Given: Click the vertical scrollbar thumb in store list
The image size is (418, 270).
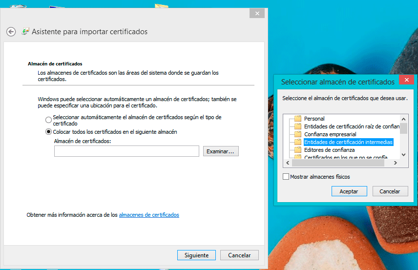Looking at the screenshot, I should [x=404, y=128].
